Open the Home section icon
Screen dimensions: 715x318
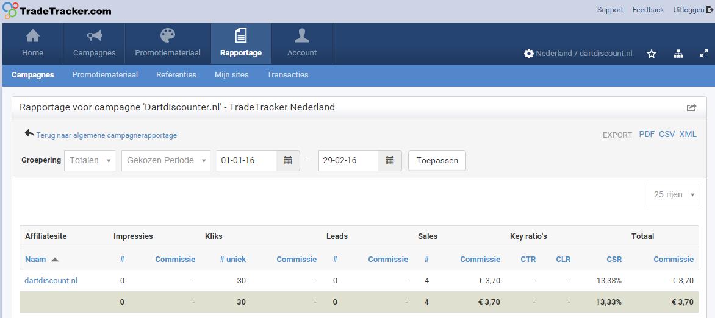[x=32, y=35]
